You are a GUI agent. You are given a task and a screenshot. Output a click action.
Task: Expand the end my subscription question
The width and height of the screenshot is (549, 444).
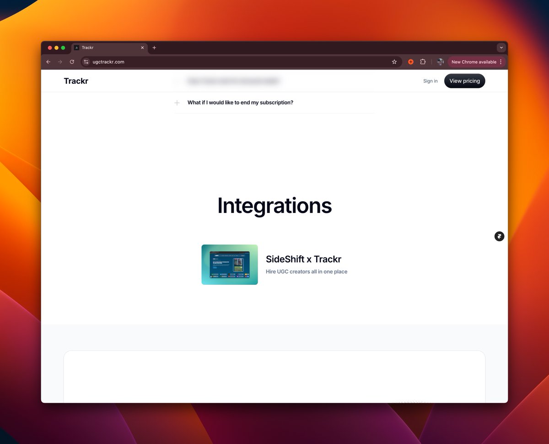click(x=274, y=103)
